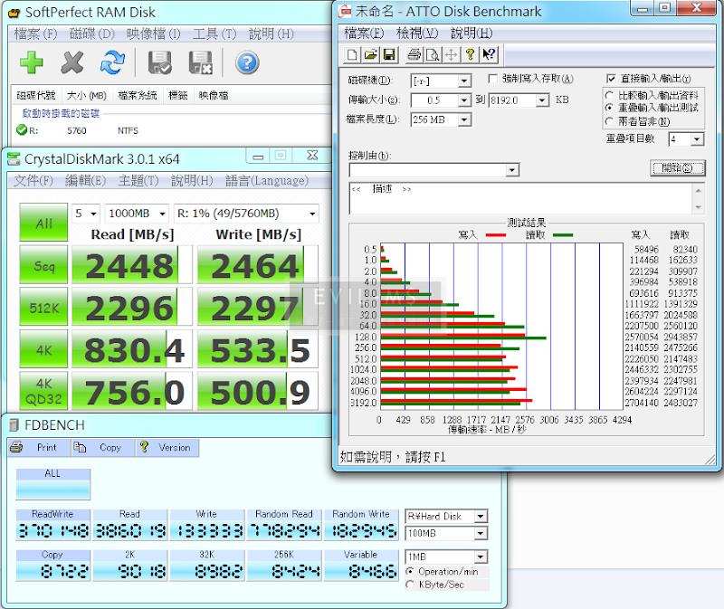Open FDBENCH 1MB dropdown
Image resolution: width=724 pixels, height=609 pixels.
(x=481, y=557)
